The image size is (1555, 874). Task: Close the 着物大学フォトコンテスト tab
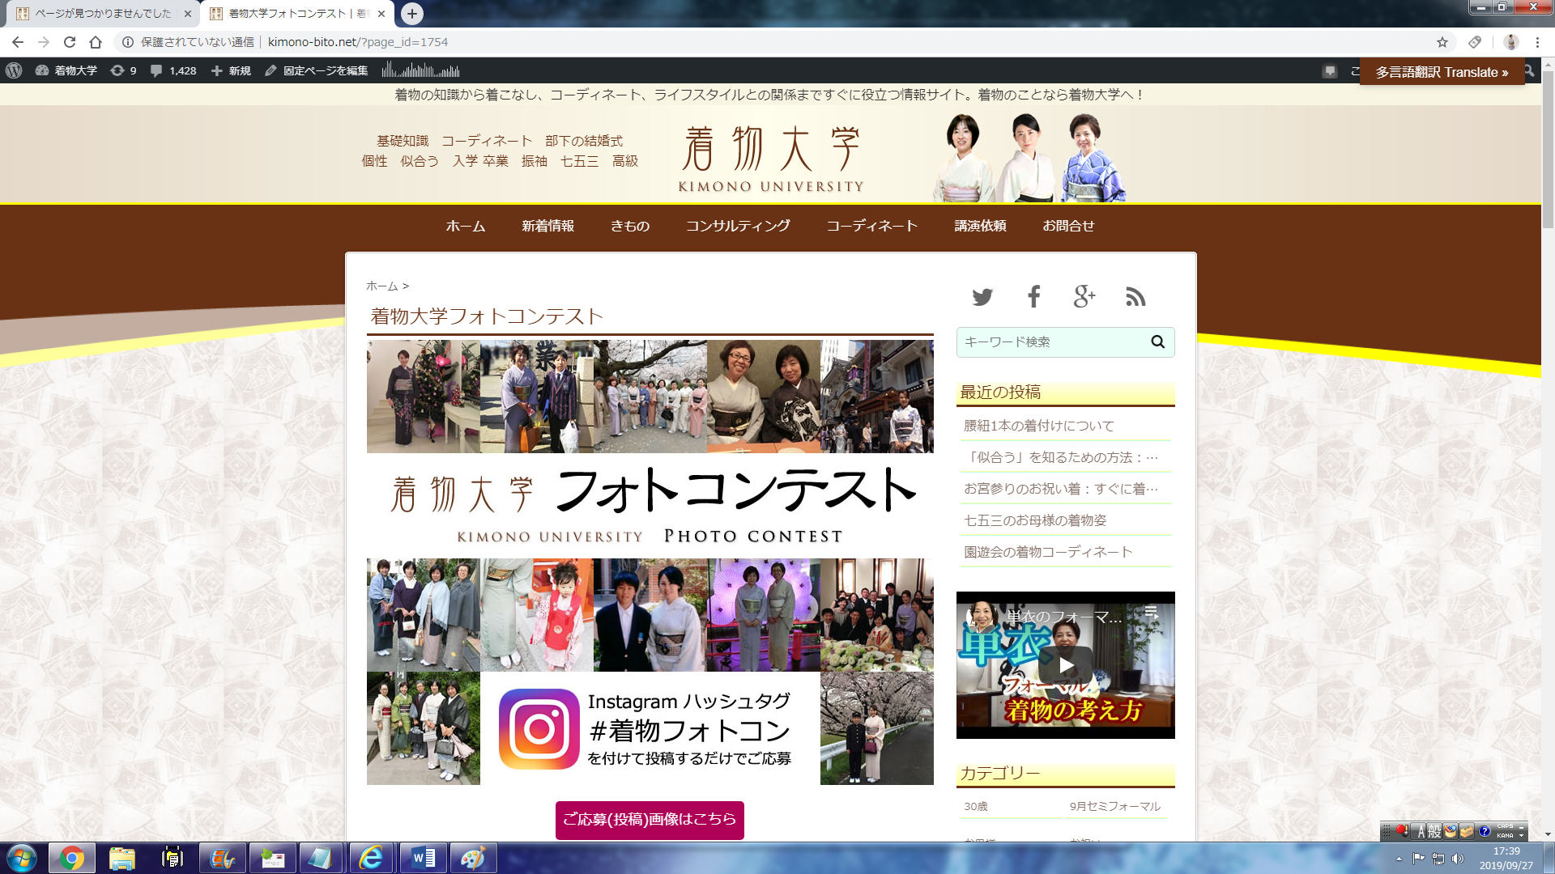coord(381,14)
